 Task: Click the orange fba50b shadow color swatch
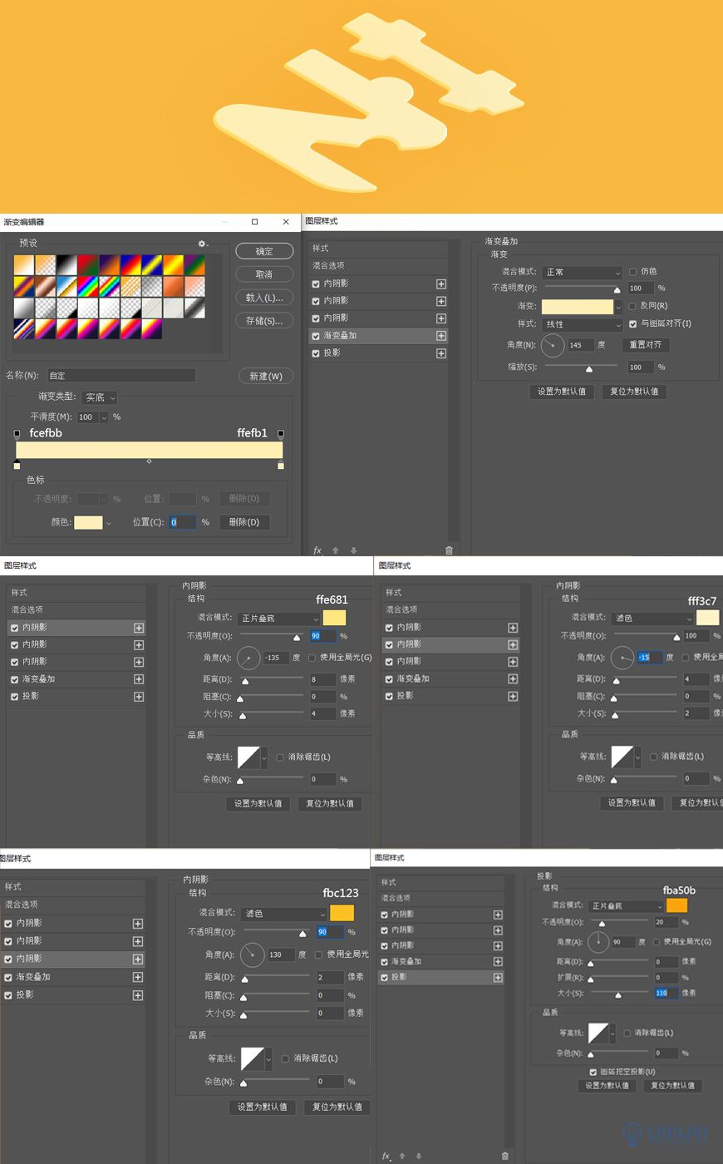(676, 905)
